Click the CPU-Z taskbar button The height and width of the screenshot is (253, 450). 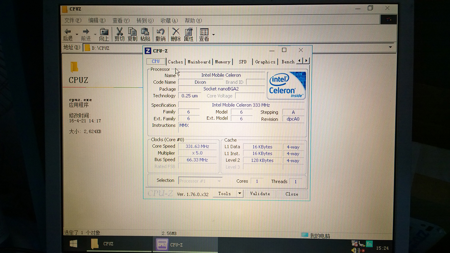(x=185, y=244)
